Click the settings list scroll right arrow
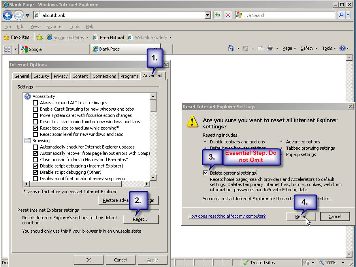This screenshot has height=267, width=356. tap(147, 184)
